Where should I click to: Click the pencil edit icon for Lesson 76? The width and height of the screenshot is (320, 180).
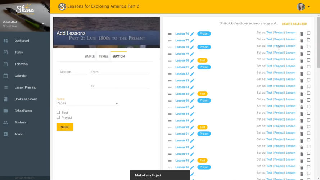[192, 34]
